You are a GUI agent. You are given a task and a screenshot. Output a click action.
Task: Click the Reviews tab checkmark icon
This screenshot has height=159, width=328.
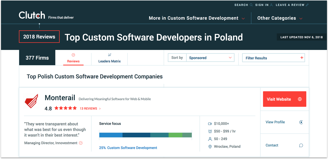click(73, 55)
